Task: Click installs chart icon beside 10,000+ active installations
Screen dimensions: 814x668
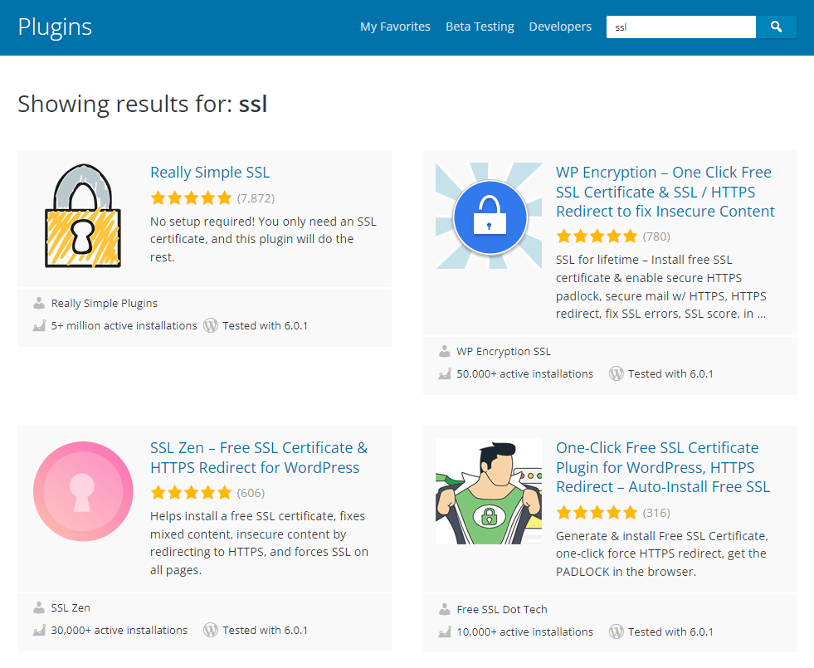Action: (x=445, y=632)
